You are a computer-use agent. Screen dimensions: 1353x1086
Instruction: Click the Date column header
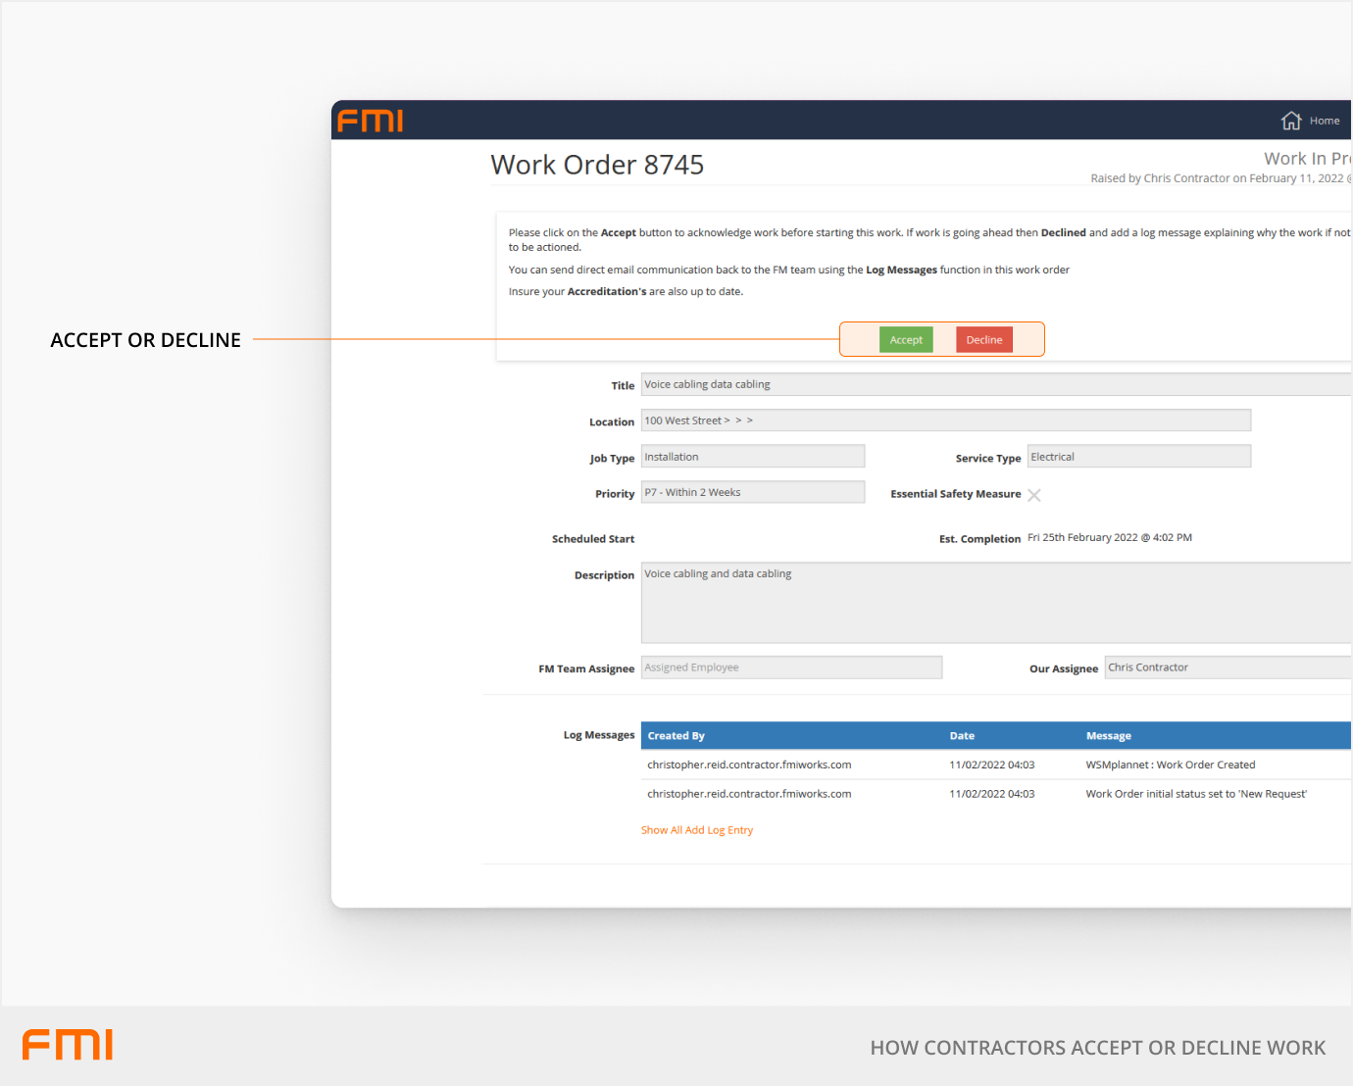point(962,736)
